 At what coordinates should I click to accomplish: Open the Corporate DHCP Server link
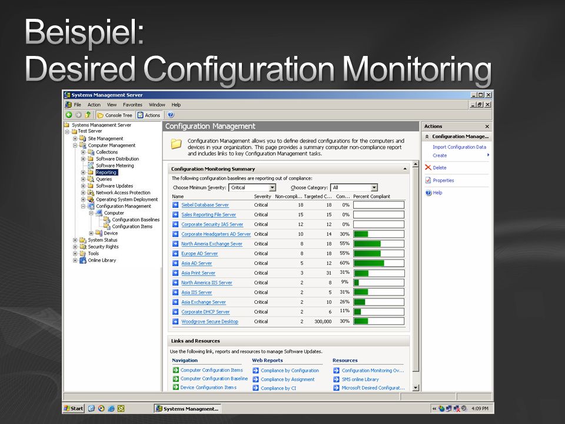pos(205,312)
